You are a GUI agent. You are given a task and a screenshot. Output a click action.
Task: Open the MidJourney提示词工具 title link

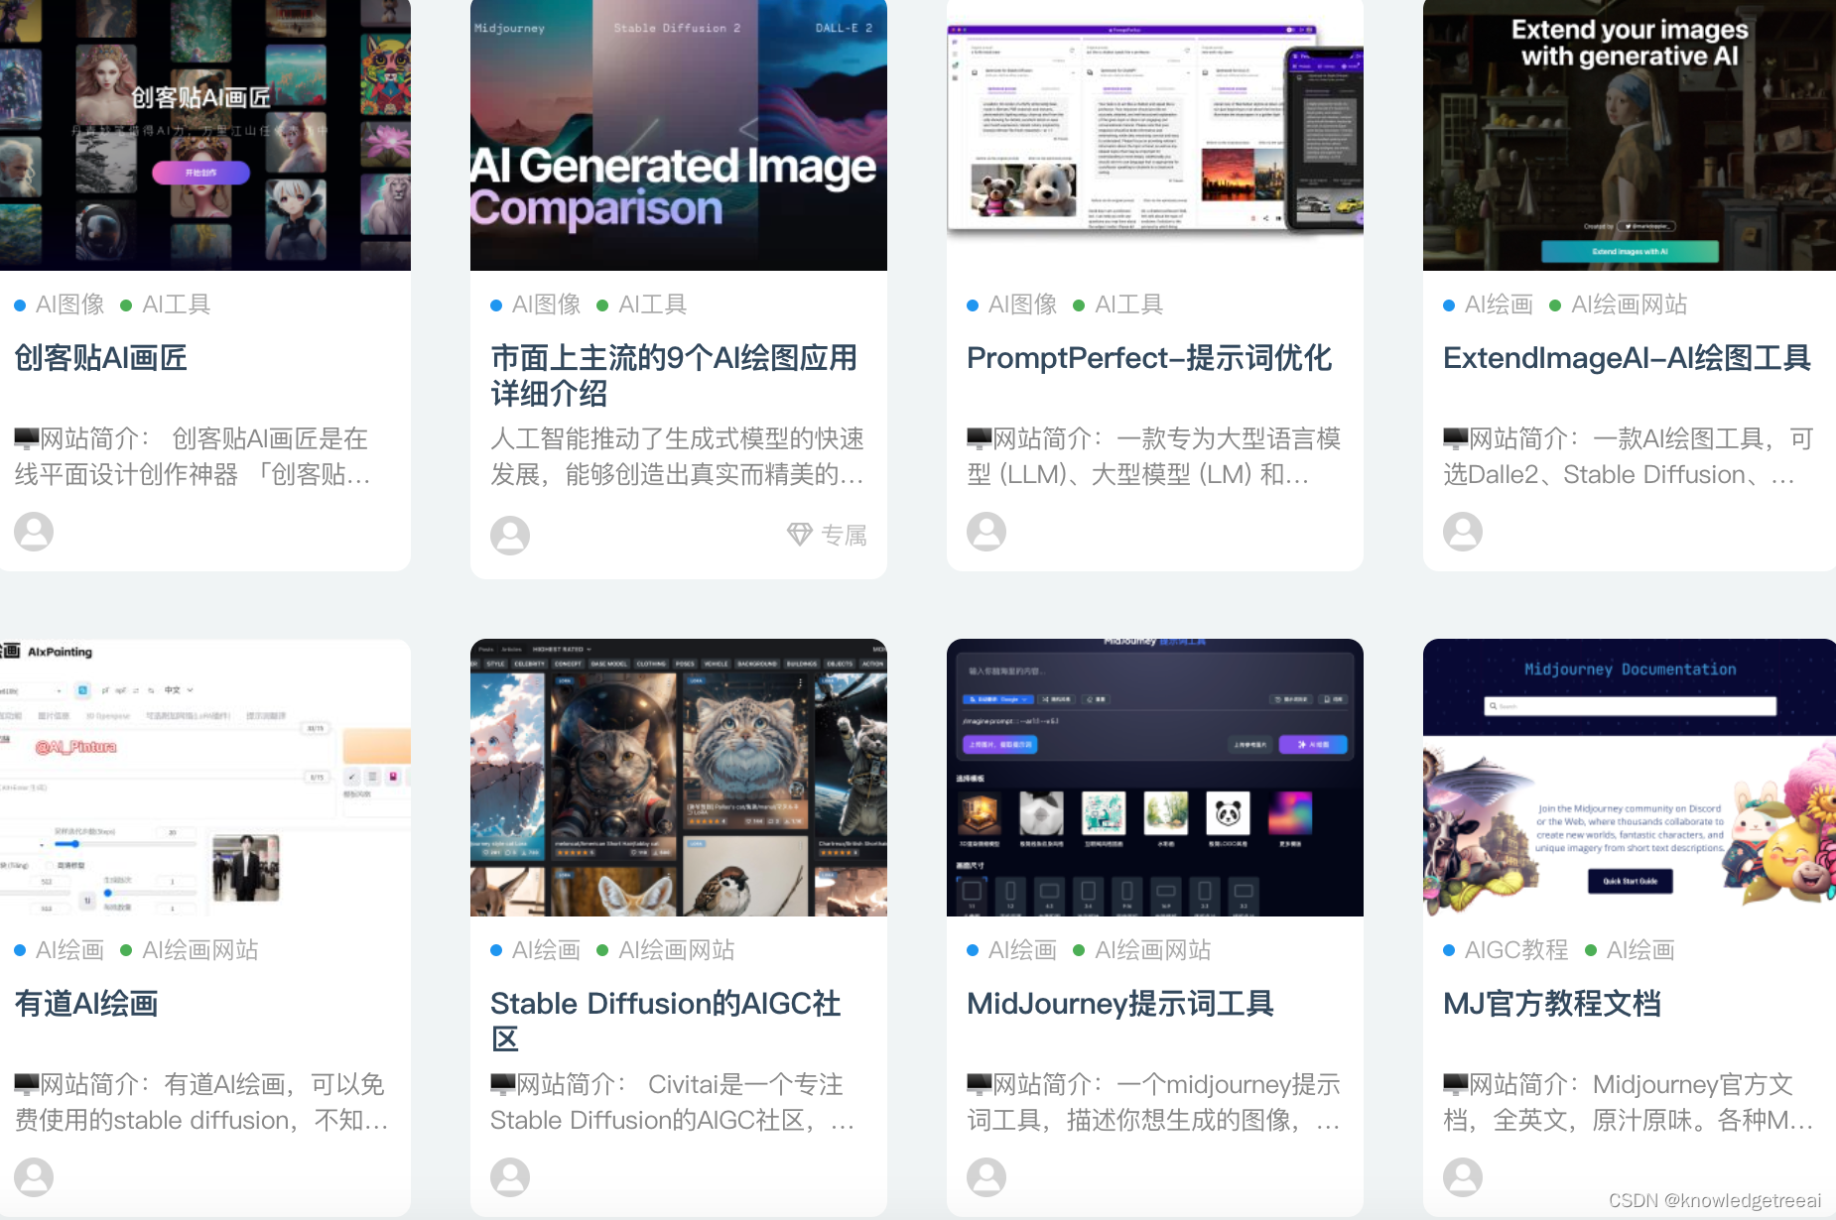pos(1120,1004)
